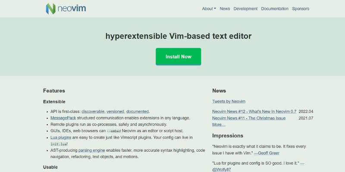Read Neovim News #12 article
Image resolution: width=345 pixels, height=172 pixels.
pyautogui.click(x=254, y=111)
